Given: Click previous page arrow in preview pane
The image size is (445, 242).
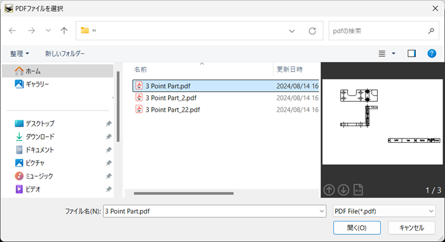Looking at the screenshot, I should coord(329,189).
